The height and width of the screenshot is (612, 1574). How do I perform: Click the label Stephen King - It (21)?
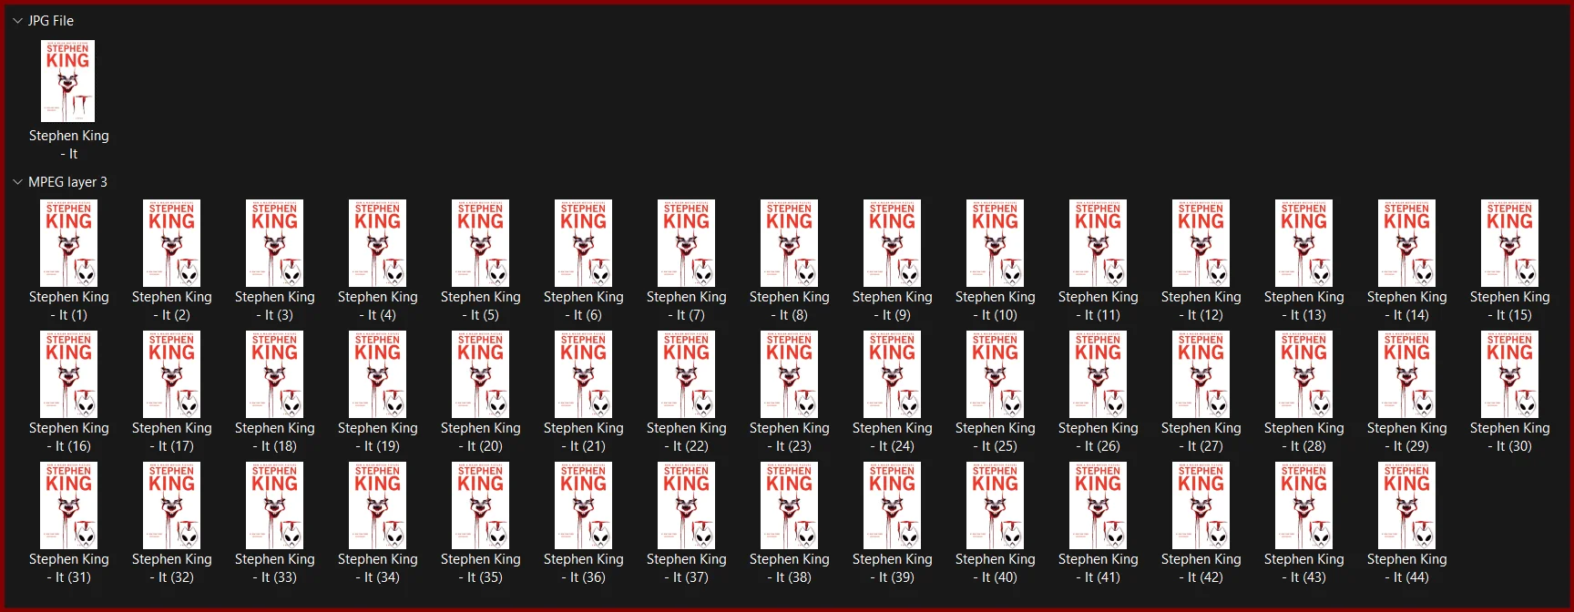click(583, 437)
